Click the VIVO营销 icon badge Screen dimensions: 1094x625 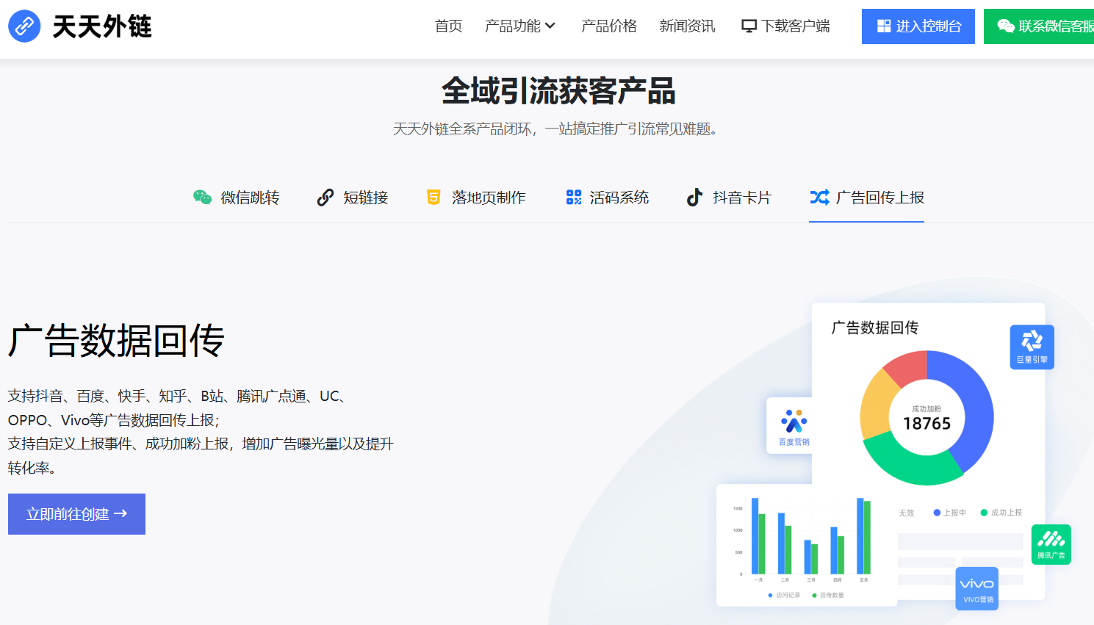coord(976,588)
